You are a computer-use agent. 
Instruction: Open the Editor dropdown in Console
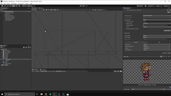pos(64,71)
